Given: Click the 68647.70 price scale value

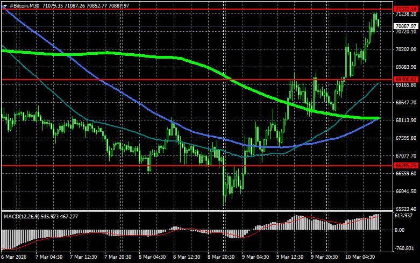Looking at the screenshot, I should pyautogui.click(x=406, y=103).
